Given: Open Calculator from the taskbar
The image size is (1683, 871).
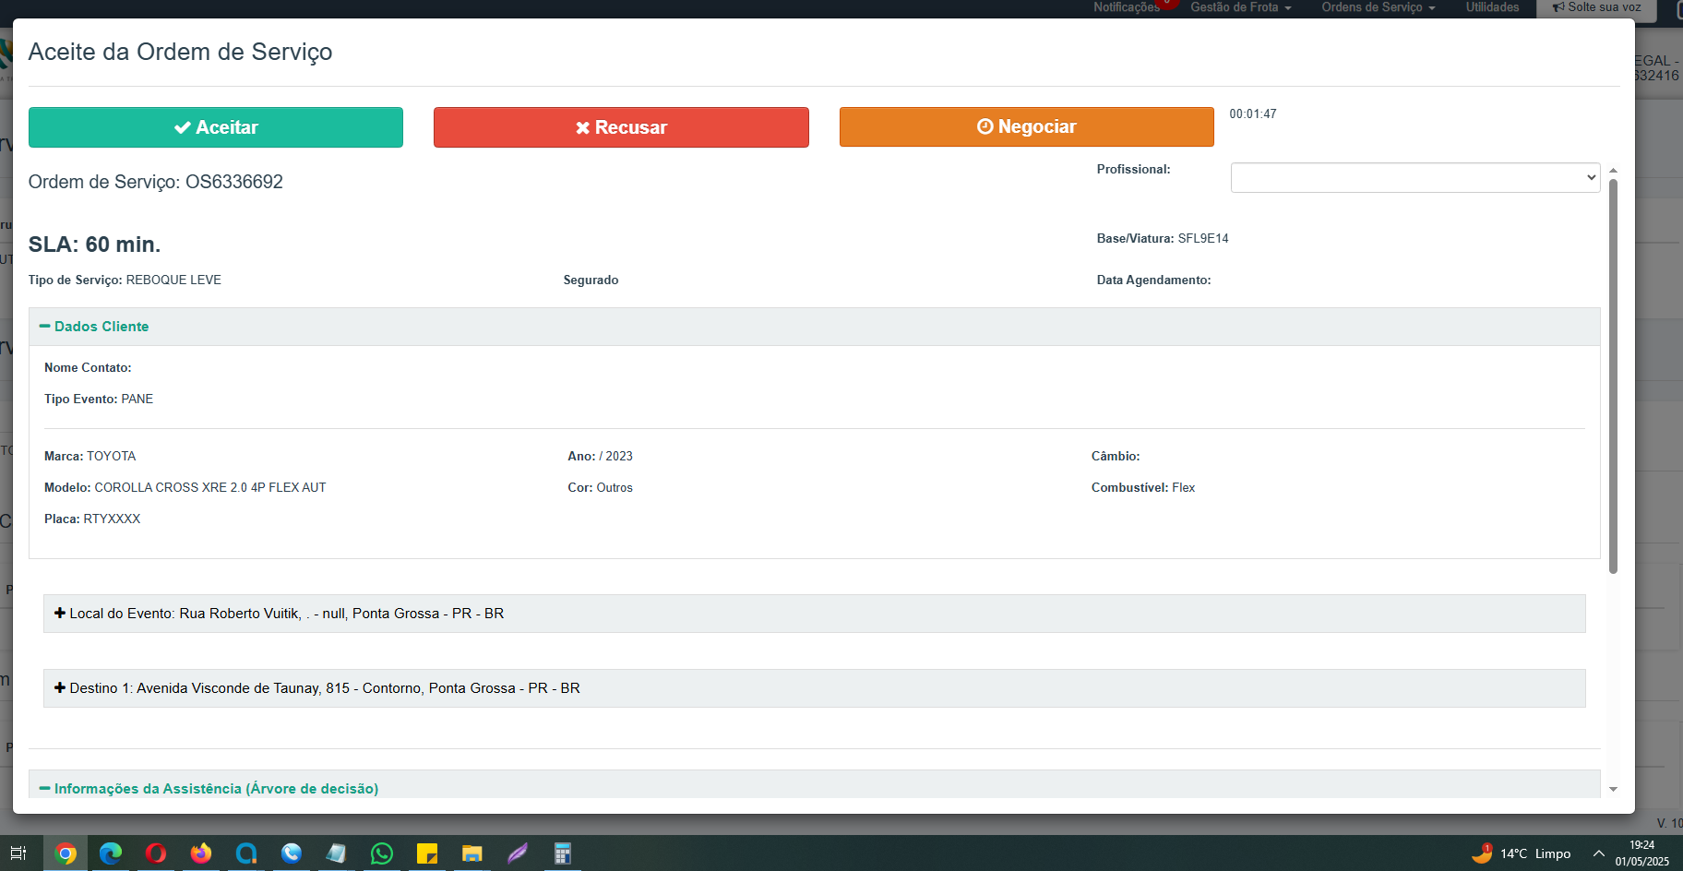Looking at the screenshot, I should point(563,853).
